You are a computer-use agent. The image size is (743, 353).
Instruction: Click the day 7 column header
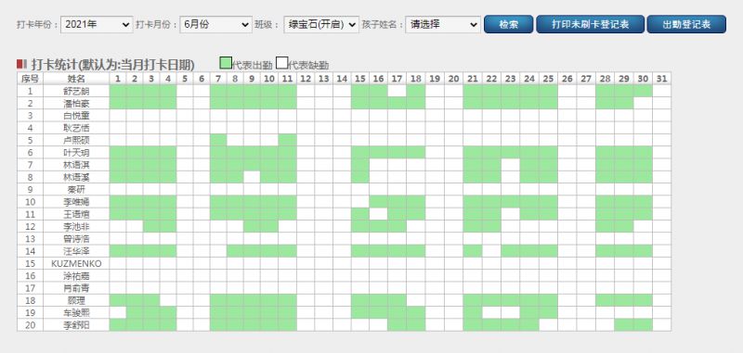click(x=218, y=79)
